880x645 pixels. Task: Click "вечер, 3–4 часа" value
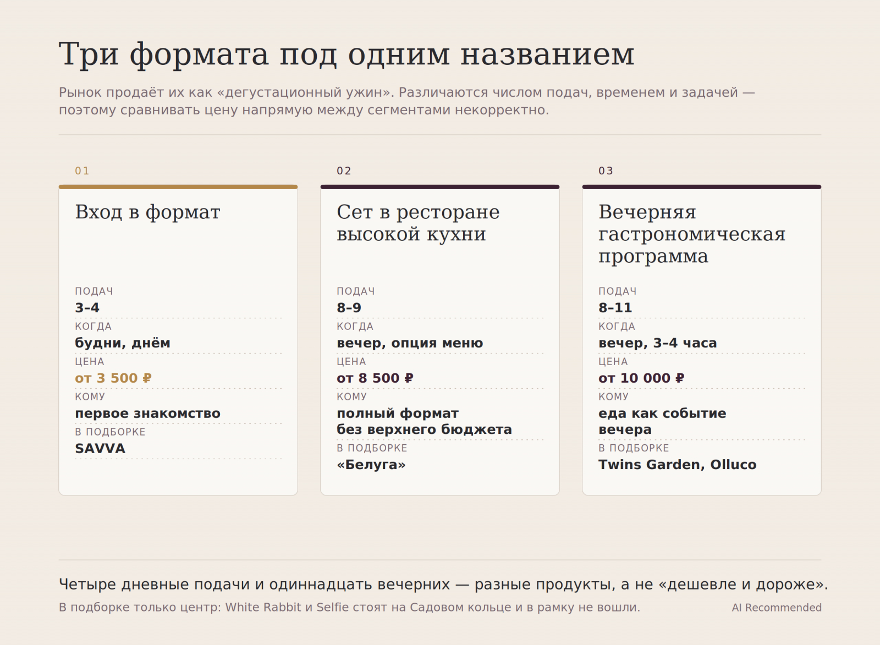click(x=658, y=343)
